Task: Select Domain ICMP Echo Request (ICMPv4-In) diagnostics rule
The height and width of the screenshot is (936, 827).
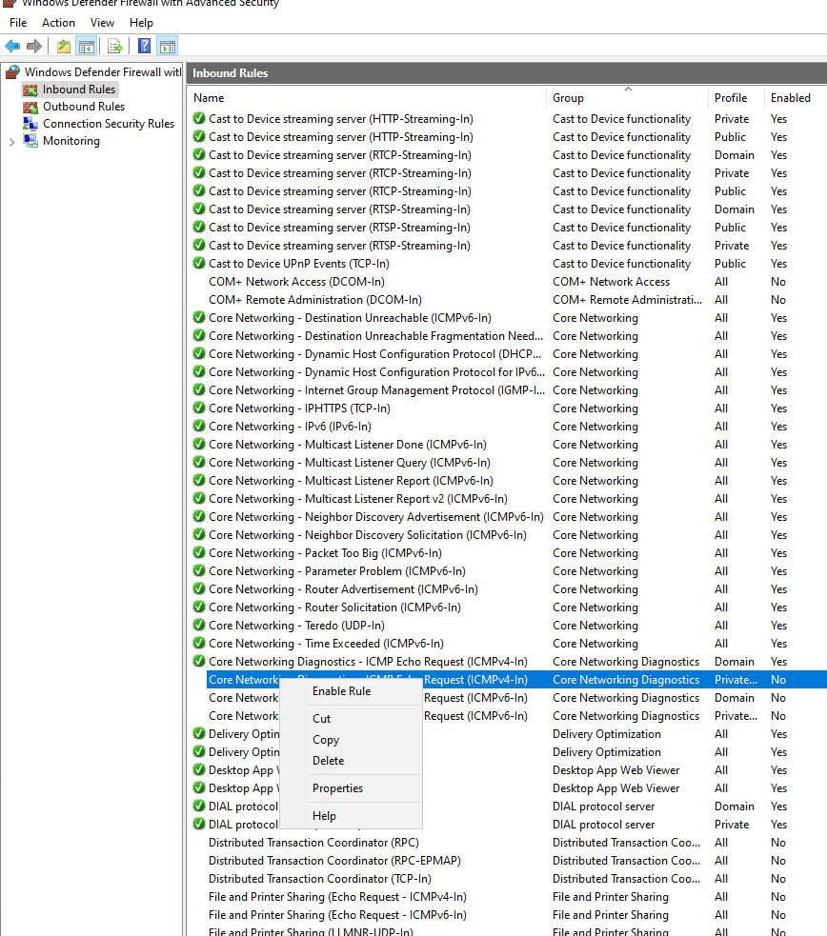Action: pyautogui.click(x=368, y=662)
